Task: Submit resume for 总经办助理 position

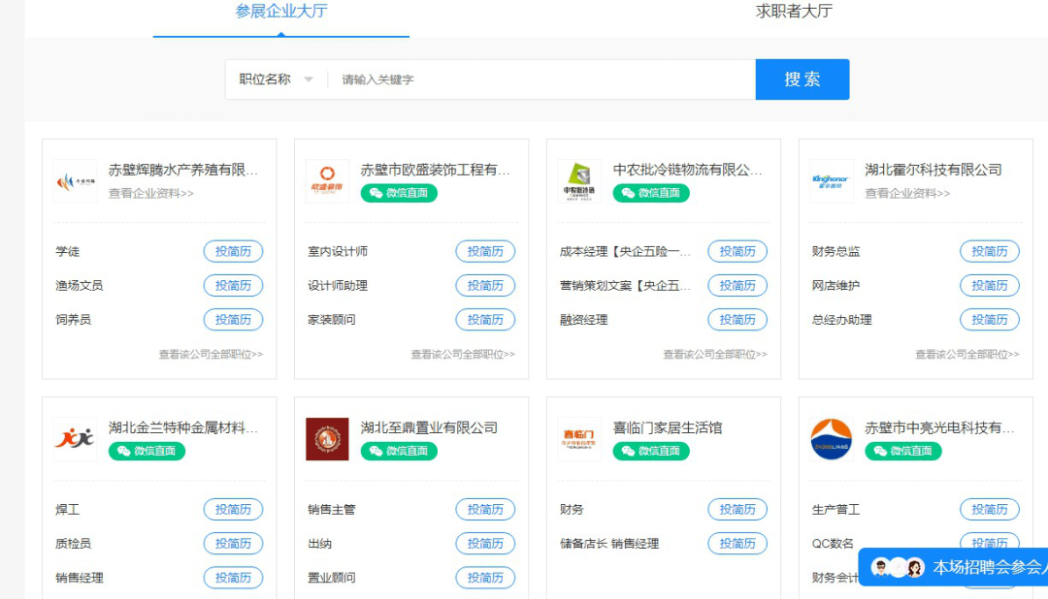Action: pyautogui.click(x=990, y=319)
